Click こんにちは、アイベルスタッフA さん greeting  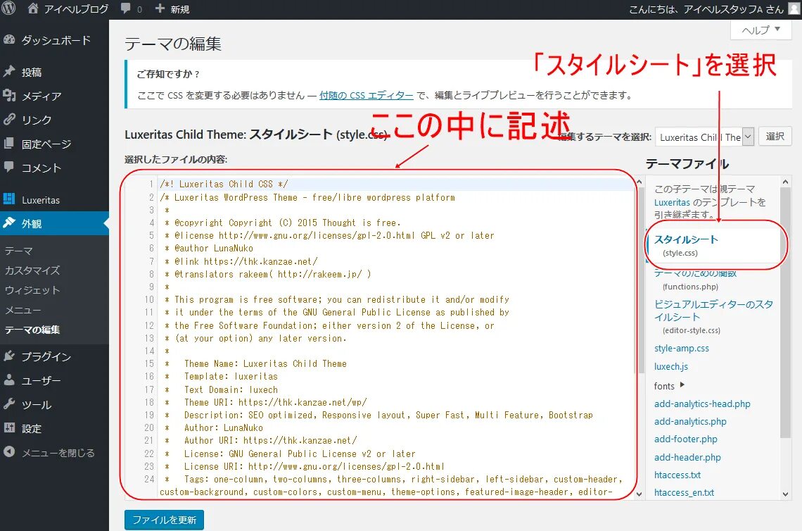[x=706, y=9]
